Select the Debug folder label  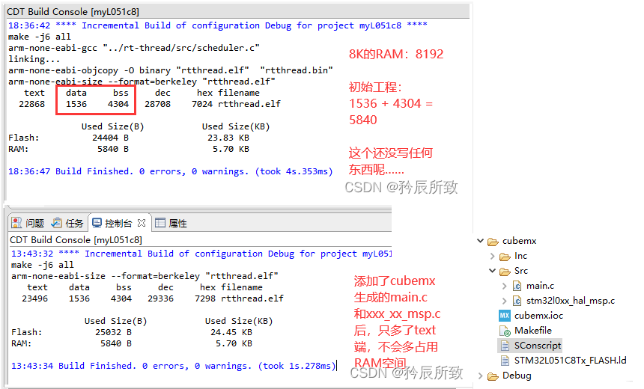click(517, 376)
